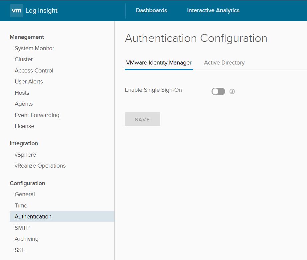Image resolution: width=307 pixels, height=260 pixels.
Task: Open SMTP configuration settings
Action: (x=22, y=228)
